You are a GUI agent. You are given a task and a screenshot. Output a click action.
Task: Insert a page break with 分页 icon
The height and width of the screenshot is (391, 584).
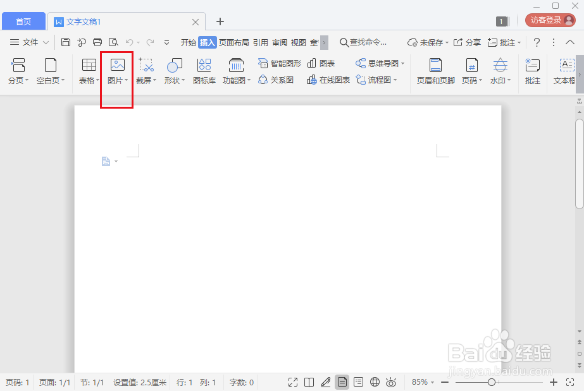click(x=18, y=71)
